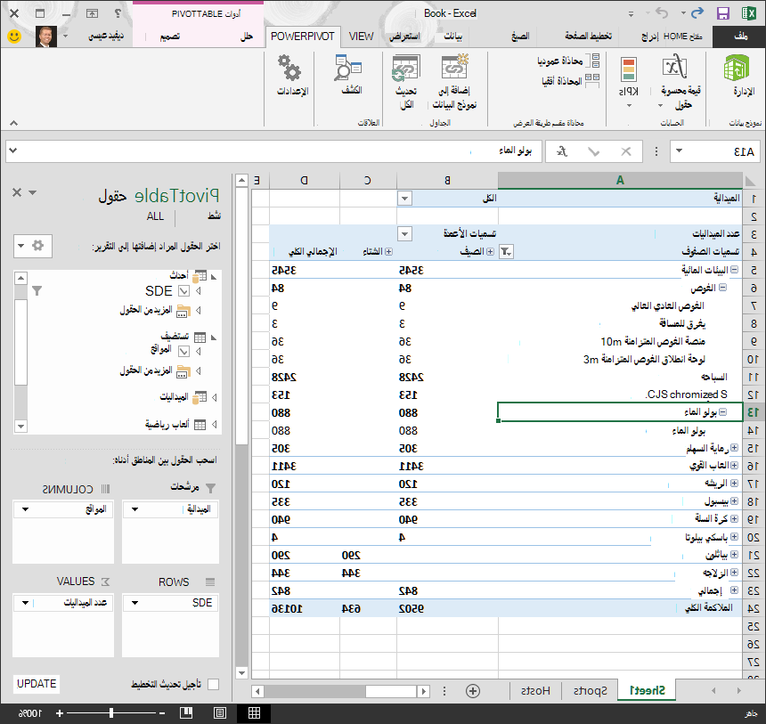Switch to Page Break Preview icon
The image size is (766, 724).
(x=186, y=713)
